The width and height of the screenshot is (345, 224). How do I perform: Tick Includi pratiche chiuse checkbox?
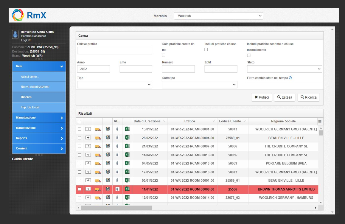point(206,49)
